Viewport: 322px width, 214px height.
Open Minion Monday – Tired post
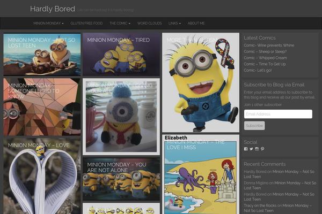point(121,54)
